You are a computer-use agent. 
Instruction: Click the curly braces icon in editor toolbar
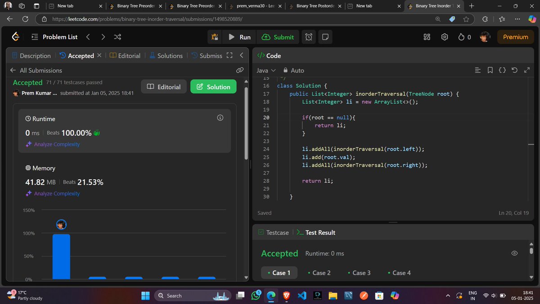click(x=503, y=70)
